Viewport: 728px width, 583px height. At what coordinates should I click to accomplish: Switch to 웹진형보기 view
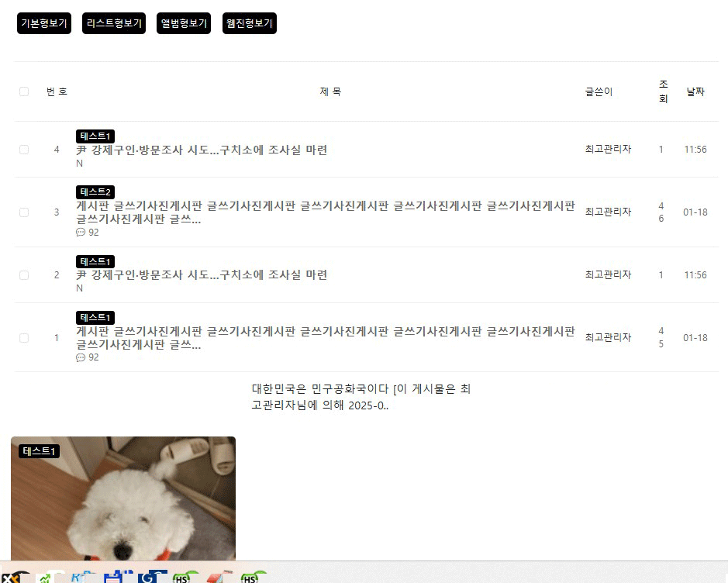point(250,23)
